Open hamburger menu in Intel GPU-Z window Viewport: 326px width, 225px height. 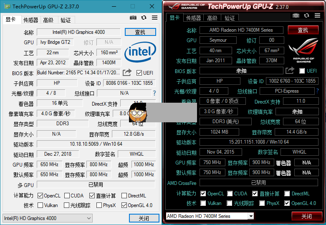[x=154, y=18]
